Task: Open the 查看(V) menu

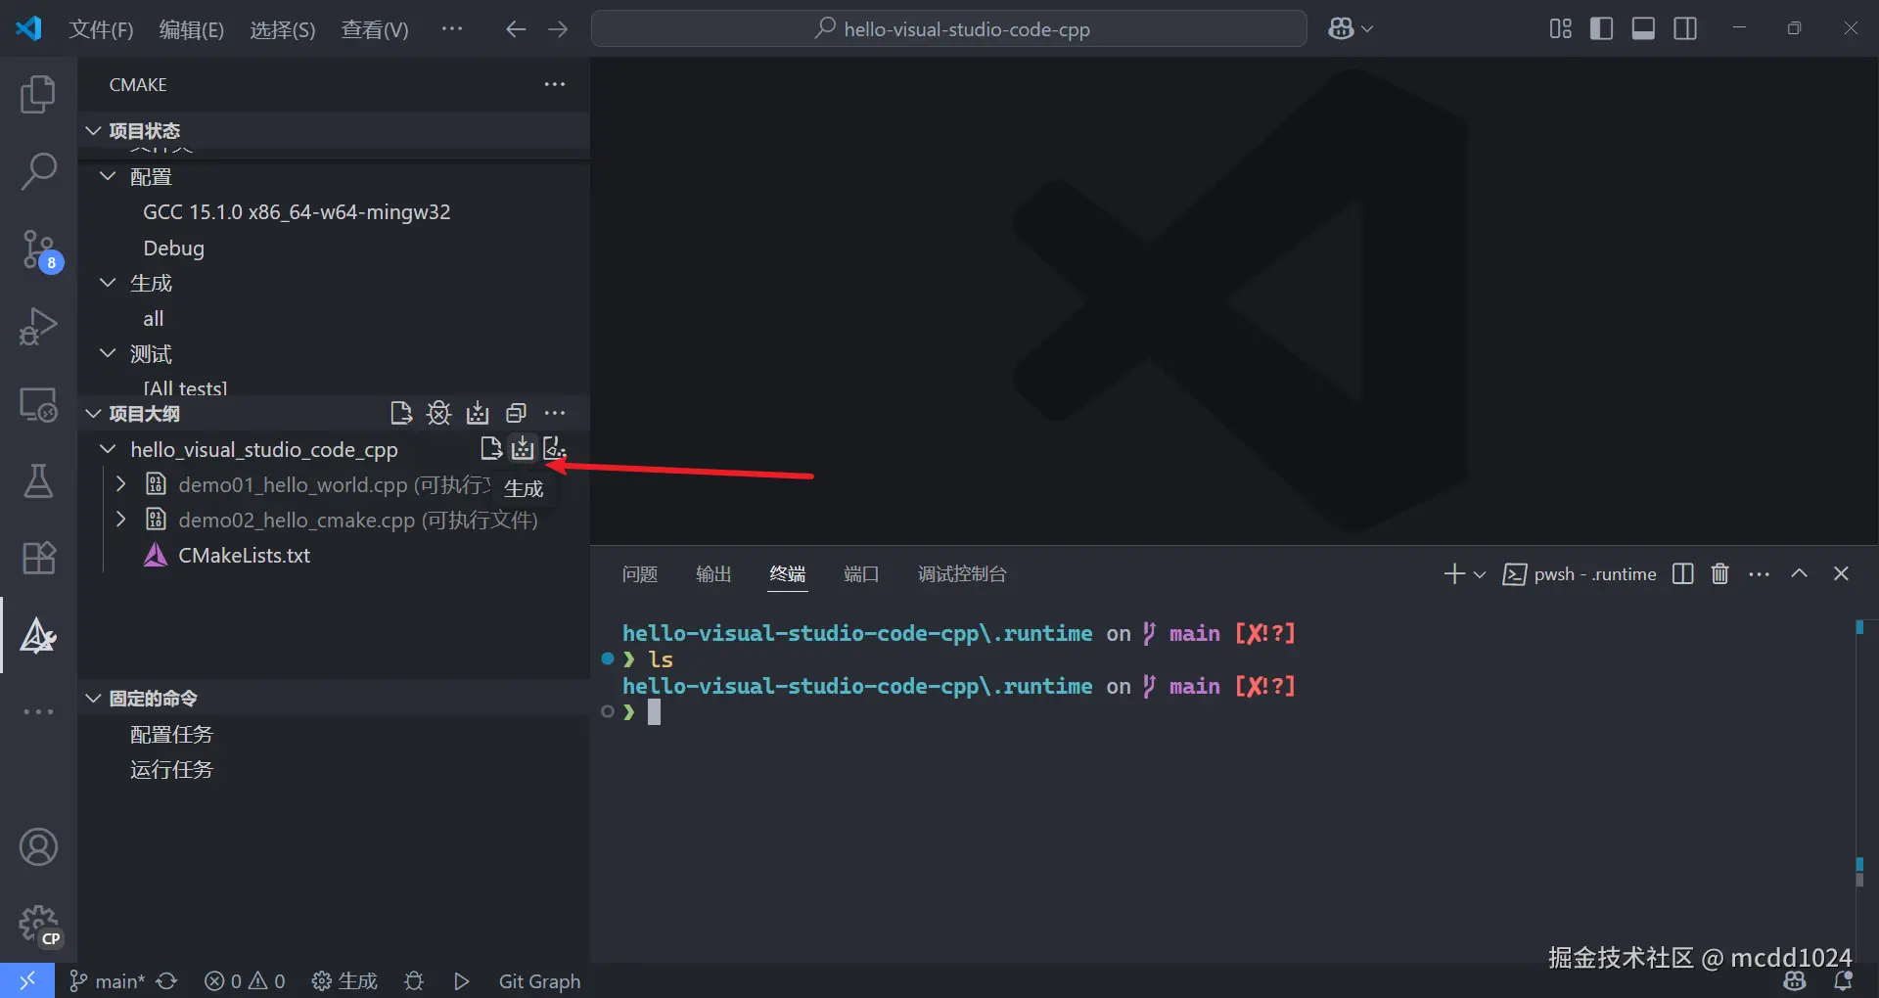Action: tap(375, 29)
